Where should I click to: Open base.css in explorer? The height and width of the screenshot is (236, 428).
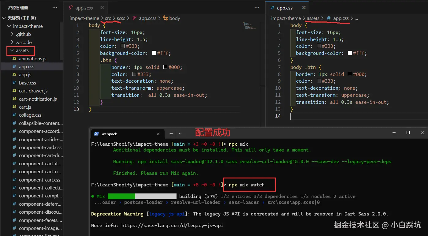(28, 83)
